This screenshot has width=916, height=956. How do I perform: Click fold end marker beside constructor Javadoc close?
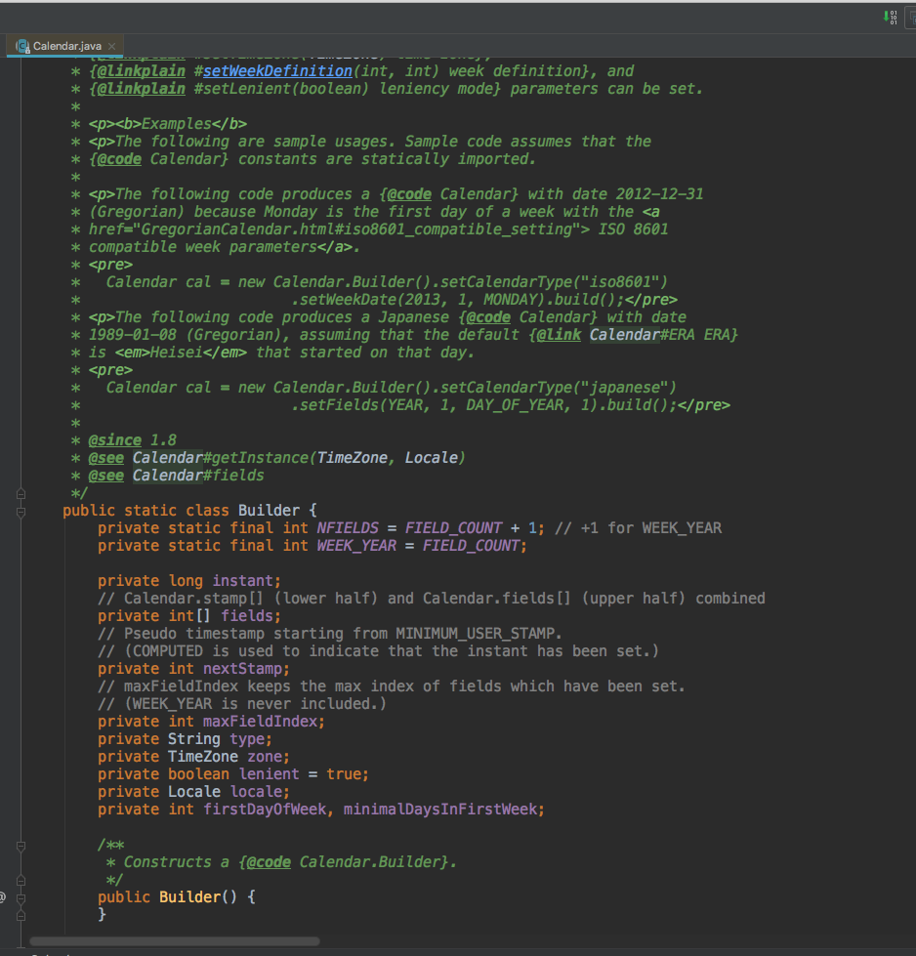21,881
